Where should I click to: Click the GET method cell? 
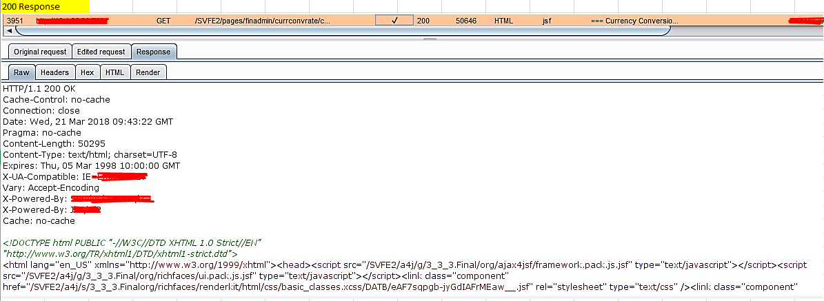pyautogui.click(x=163, y=21)
